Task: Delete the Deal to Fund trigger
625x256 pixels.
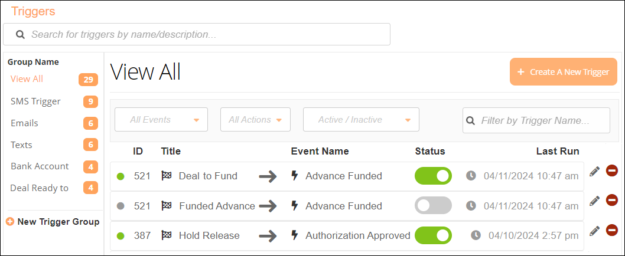Action: tap(612, 171)
